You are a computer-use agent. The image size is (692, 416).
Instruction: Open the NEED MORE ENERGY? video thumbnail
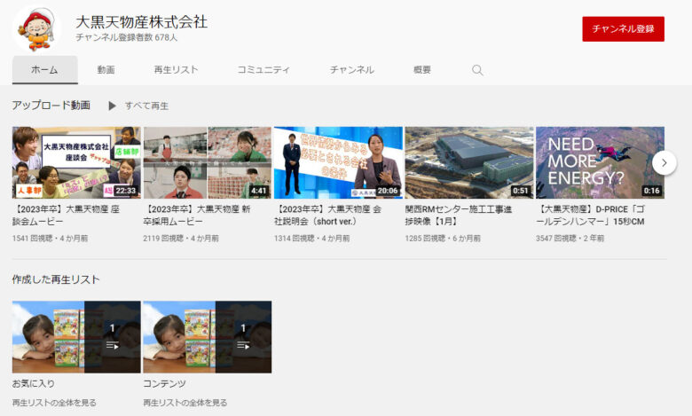(600, 163)
